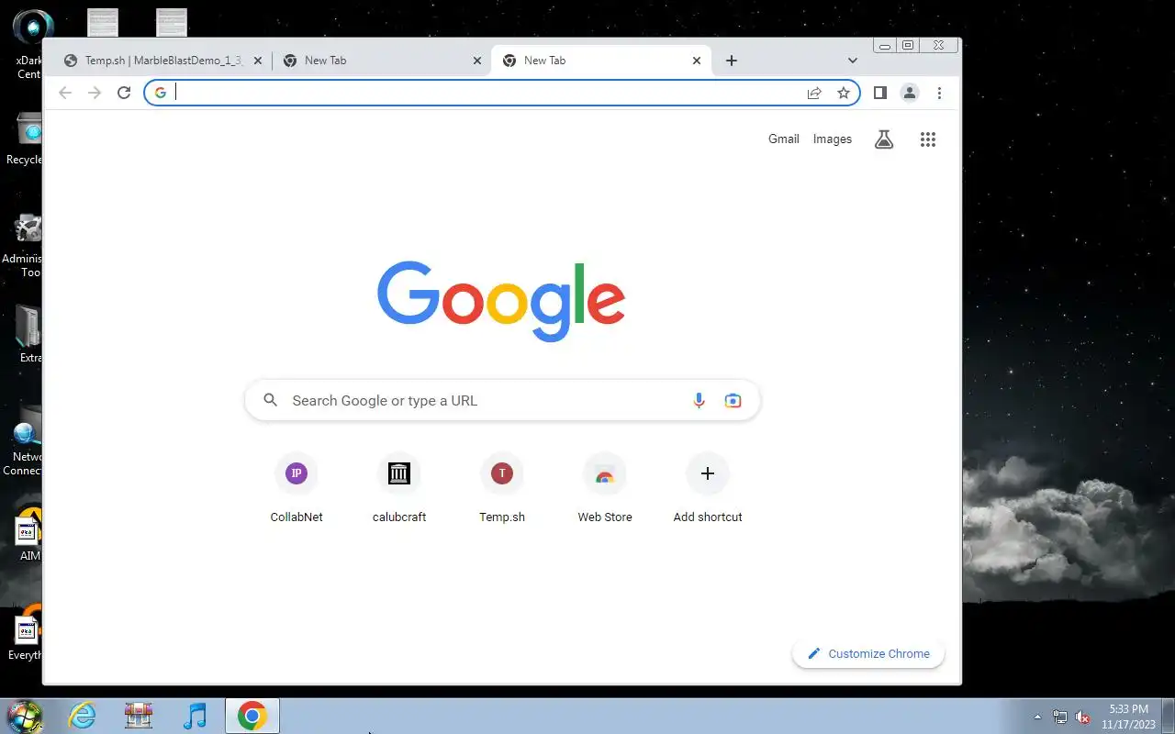Click the forward navigation arrow
Screen dimensions: 1175x734
pyautogui.click(x=95, y=93)
